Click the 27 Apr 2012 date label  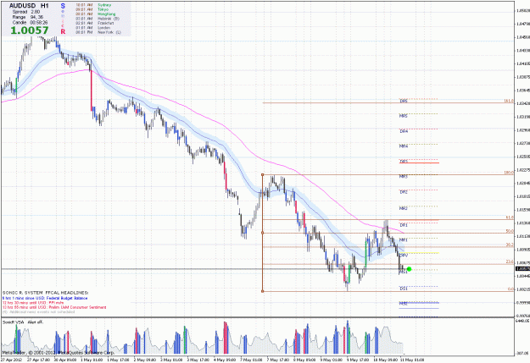click(x=11, y=360)
